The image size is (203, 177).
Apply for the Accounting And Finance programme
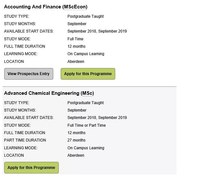88,74
